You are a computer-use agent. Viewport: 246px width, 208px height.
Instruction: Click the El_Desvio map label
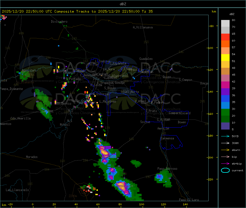point(64,104)
